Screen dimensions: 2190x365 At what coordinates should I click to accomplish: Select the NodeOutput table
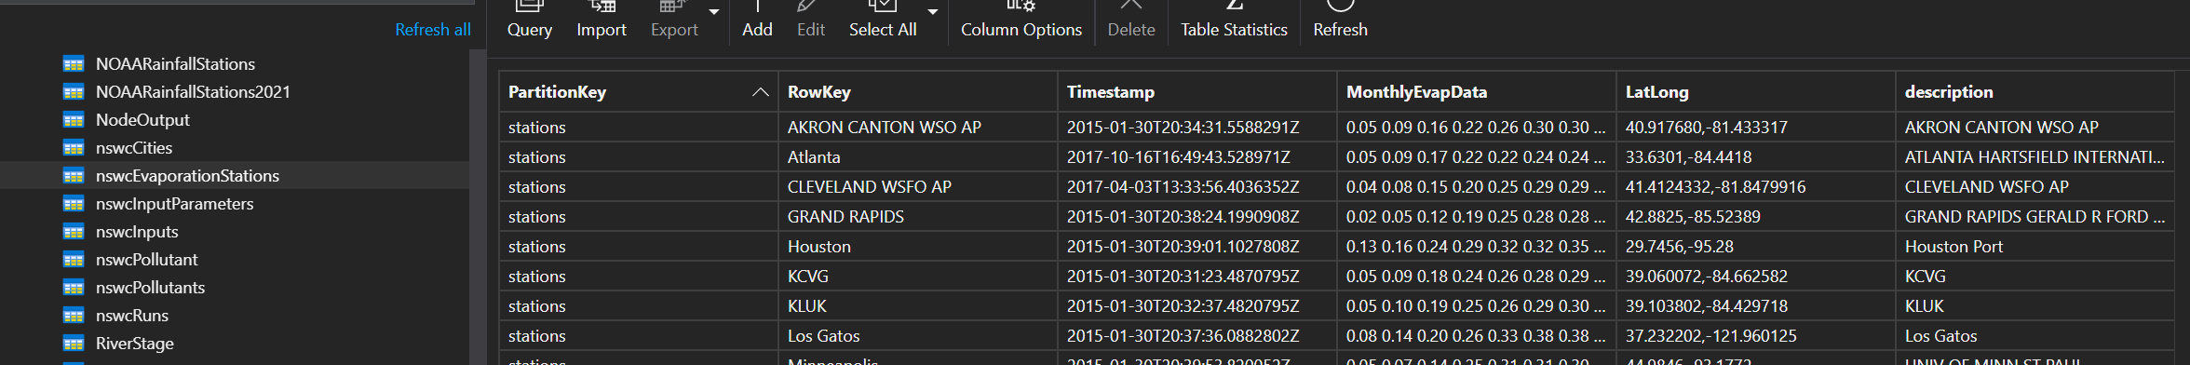pos(142,120)
